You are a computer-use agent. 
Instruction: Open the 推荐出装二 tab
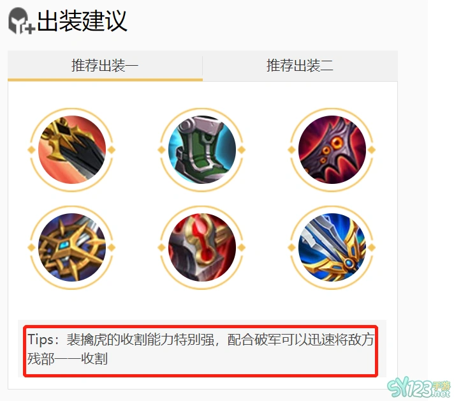pos(300,65)
